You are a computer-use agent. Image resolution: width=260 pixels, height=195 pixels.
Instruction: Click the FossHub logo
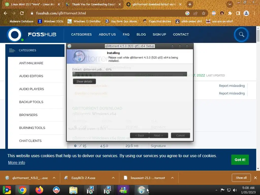pyautogui.click(x=32, y=35)
